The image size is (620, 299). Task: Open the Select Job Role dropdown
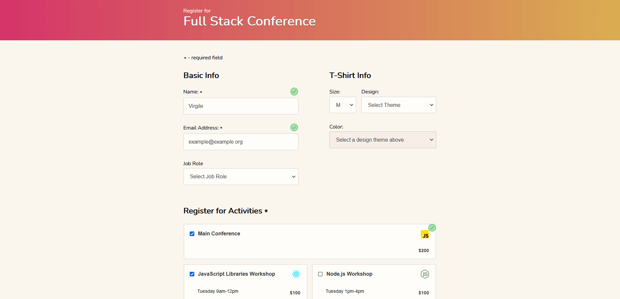point(241,176)
